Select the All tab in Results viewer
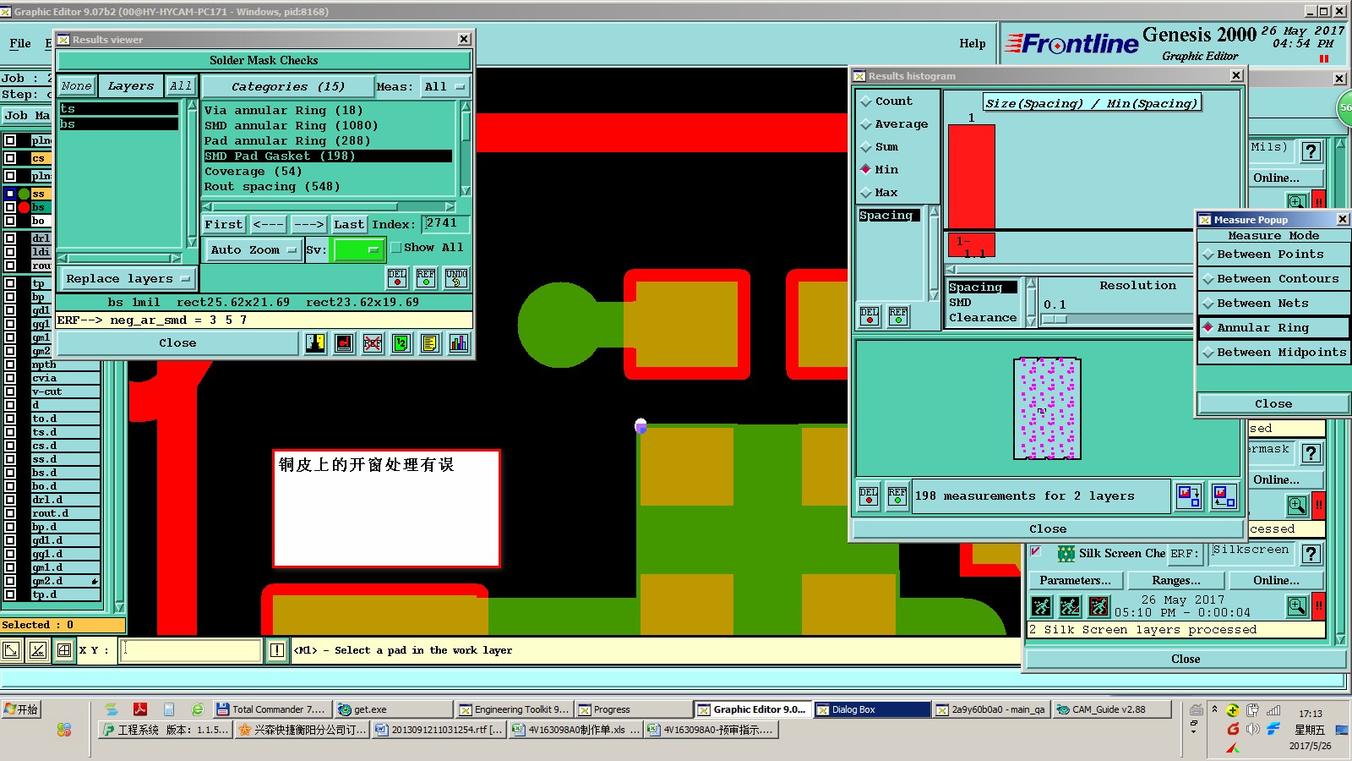The image size is (1352, 761). [x=181, y=86]
